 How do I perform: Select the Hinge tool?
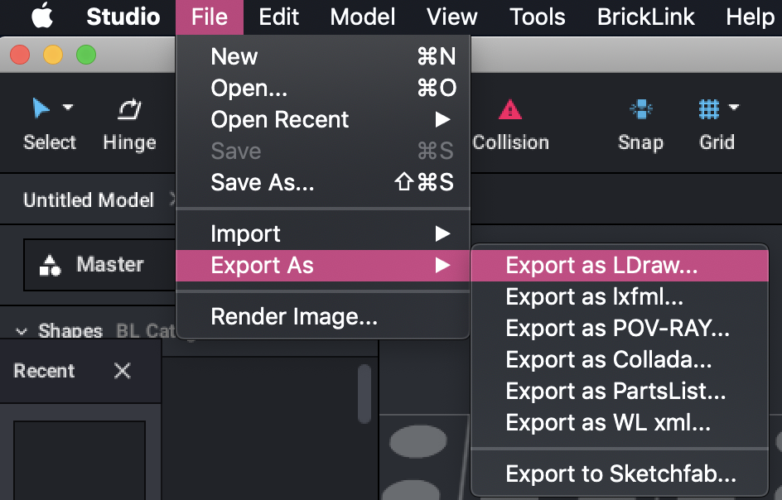click(129, 108)
